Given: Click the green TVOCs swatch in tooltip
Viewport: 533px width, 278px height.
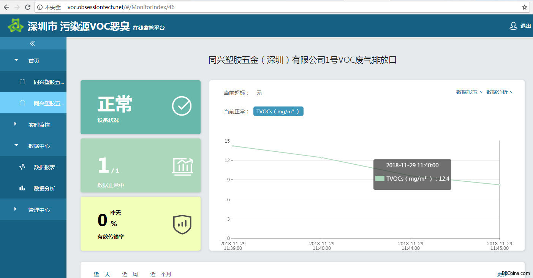Looking at the screenshot, I should pyautogui.click(x=380, y=178).
